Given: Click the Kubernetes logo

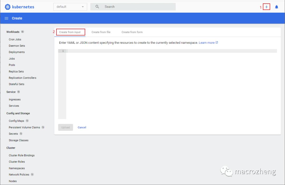Looking at the screenshot, I should pos(8,7).
